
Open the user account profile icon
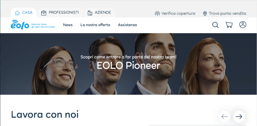point(243,25)
